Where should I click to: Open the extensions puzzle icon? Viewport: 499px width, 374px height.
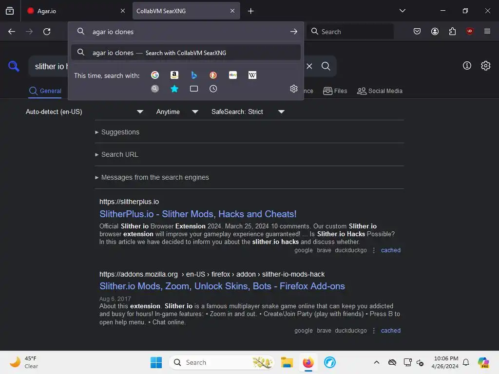coord(452,31)
